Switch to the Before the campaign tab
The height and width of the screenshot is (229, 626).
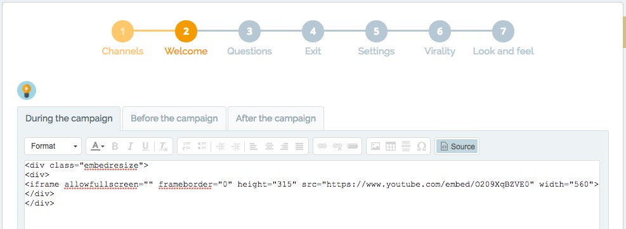click(x=174, y=118)
